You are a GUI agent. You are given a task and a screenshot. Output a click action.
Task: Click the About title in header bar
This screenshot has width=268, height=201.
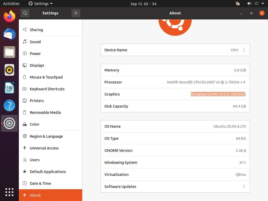(175, 13)
